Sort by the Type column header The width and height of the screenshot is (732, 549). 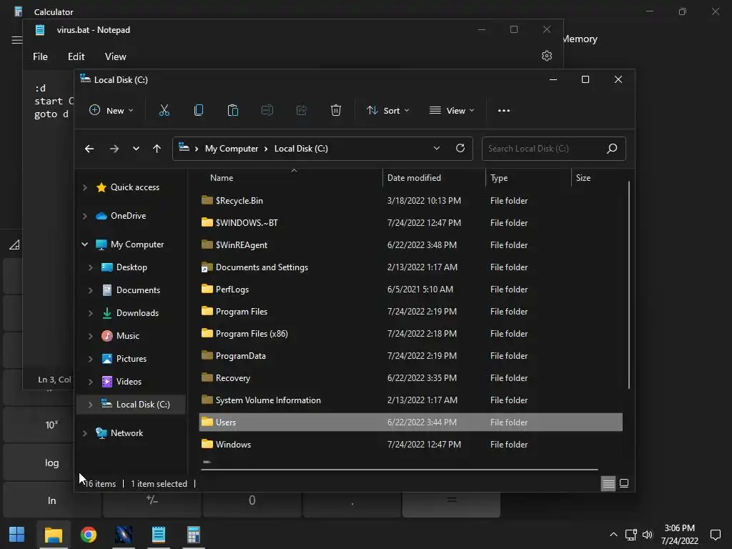pyautogui.click(x=528, y=178)
